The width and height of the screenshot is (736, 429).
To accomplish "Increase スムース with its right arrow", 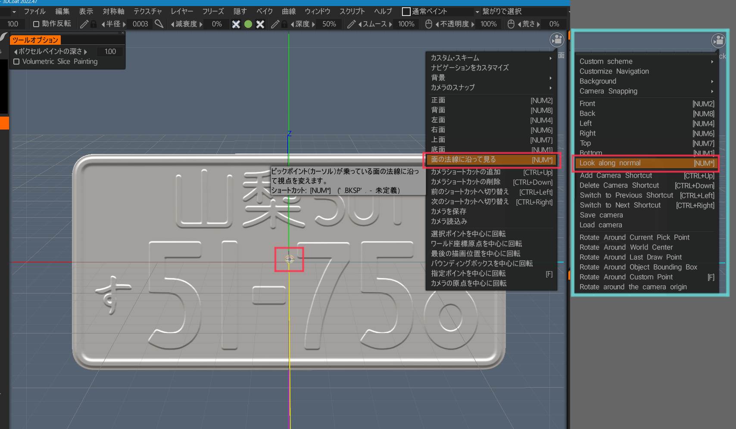I will [390, 24].
